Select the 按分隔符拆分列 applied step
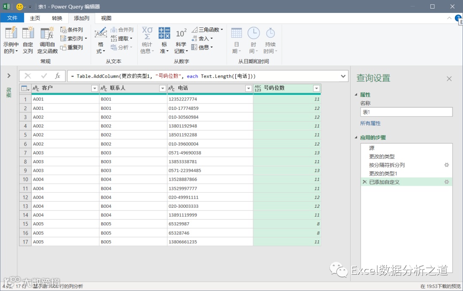This screenshot has width=463, height=291. pos(406,165)
